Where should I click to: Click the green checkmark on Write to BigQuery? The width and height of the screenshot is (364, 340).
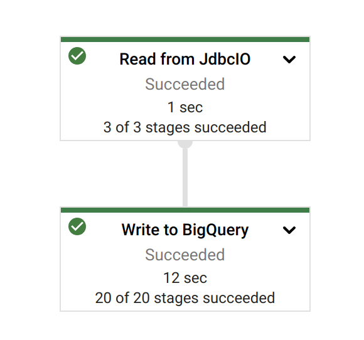77,226
